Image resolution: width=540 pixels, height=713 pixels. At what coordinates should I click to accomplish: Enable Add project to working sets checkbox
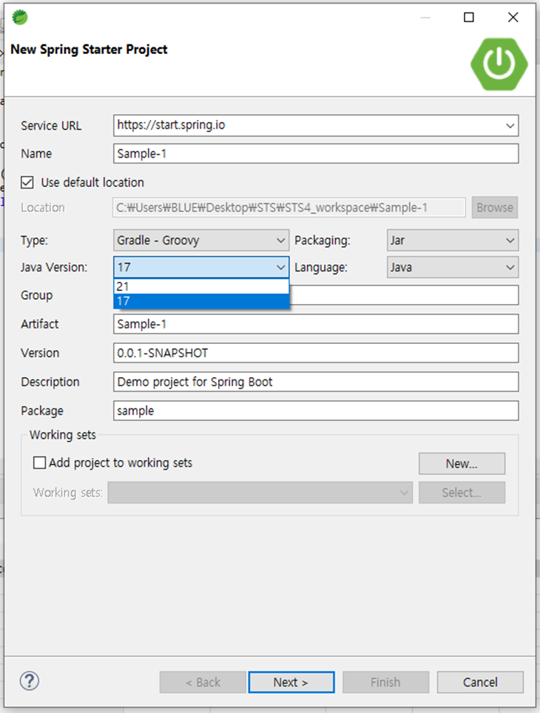tap(40, 462)
